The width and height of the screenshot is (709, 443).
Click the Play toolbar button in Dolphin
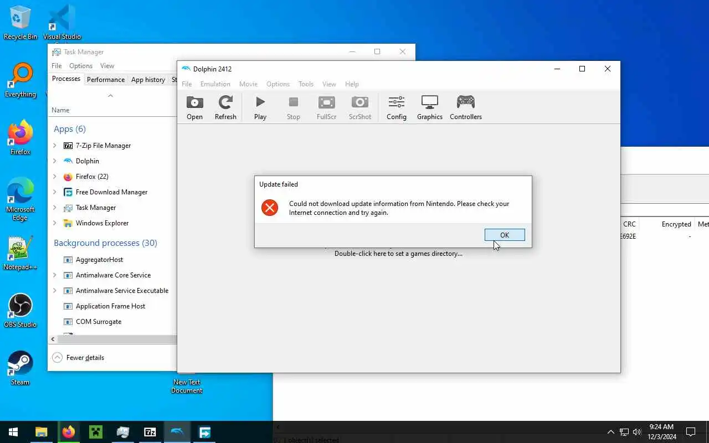coord(260,107)
